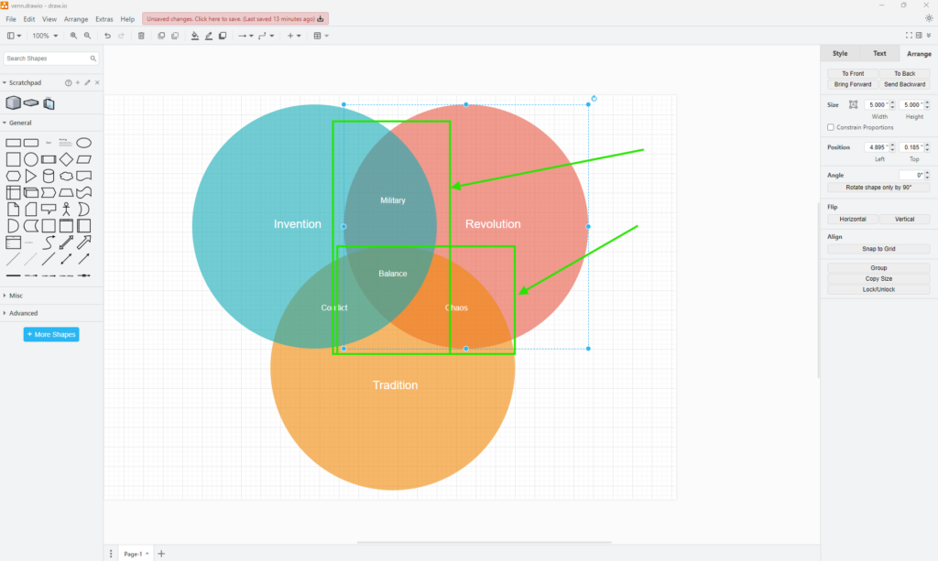Image resolution: width=938 pixels, height=561 pixels.
Task: Toggle the format panel icon
Action: 919,36
